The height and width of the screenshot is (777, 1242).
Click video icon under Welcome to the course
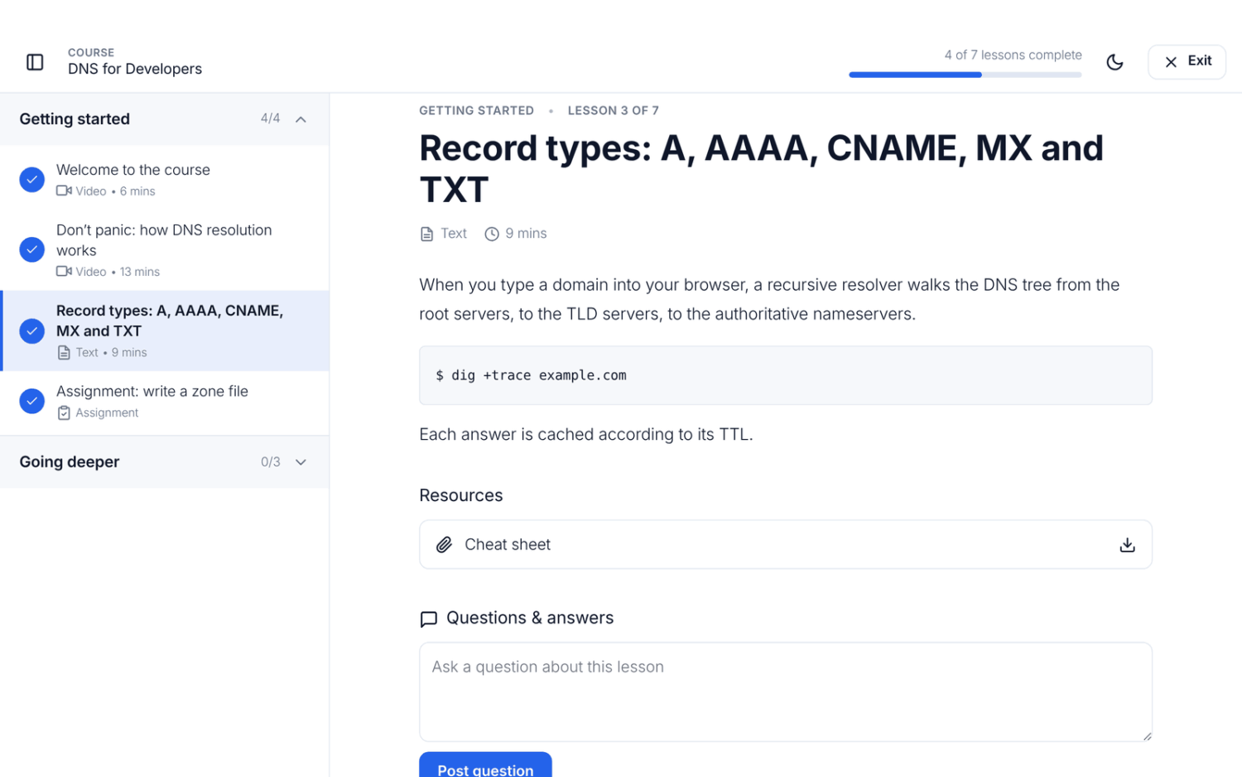(x=64, y=191)
